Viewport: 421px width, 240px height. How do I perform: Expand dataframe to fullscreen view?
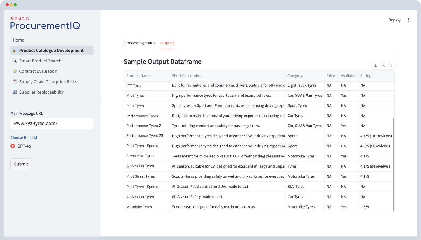391,65
